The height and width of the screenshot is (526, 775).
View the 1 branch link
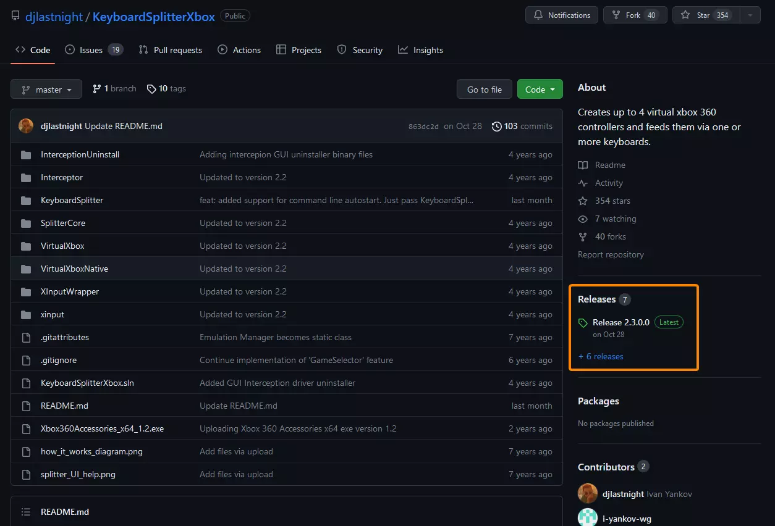(114, 89)
